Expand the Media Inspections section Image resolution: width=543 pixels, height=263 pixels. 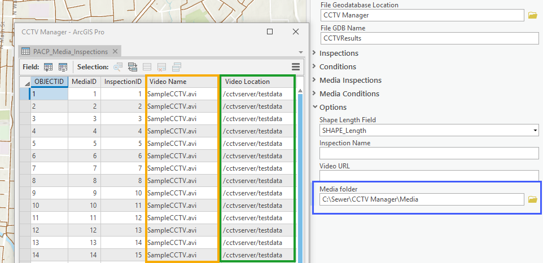(x=314, y=80)
